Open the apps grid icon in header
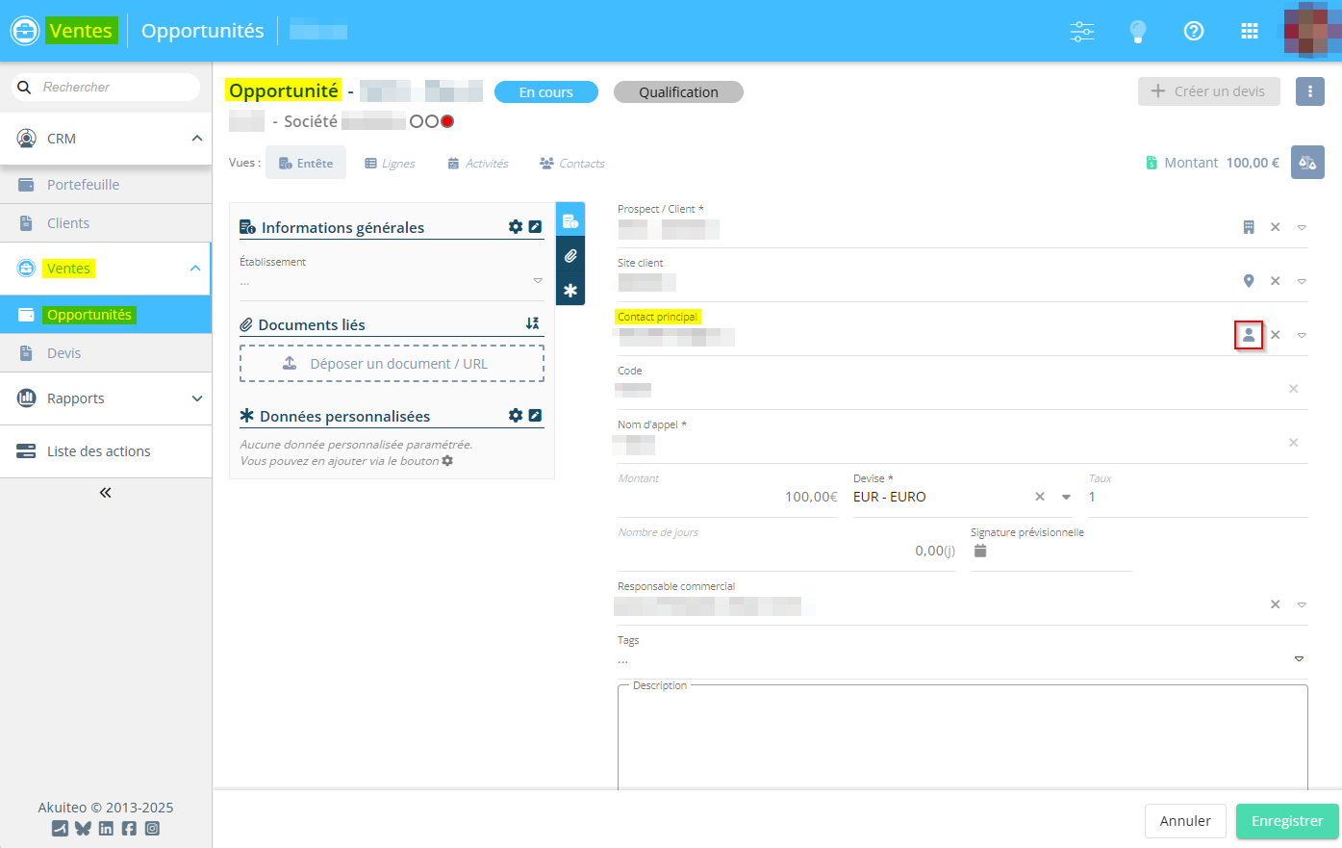 coord(1249,31)
